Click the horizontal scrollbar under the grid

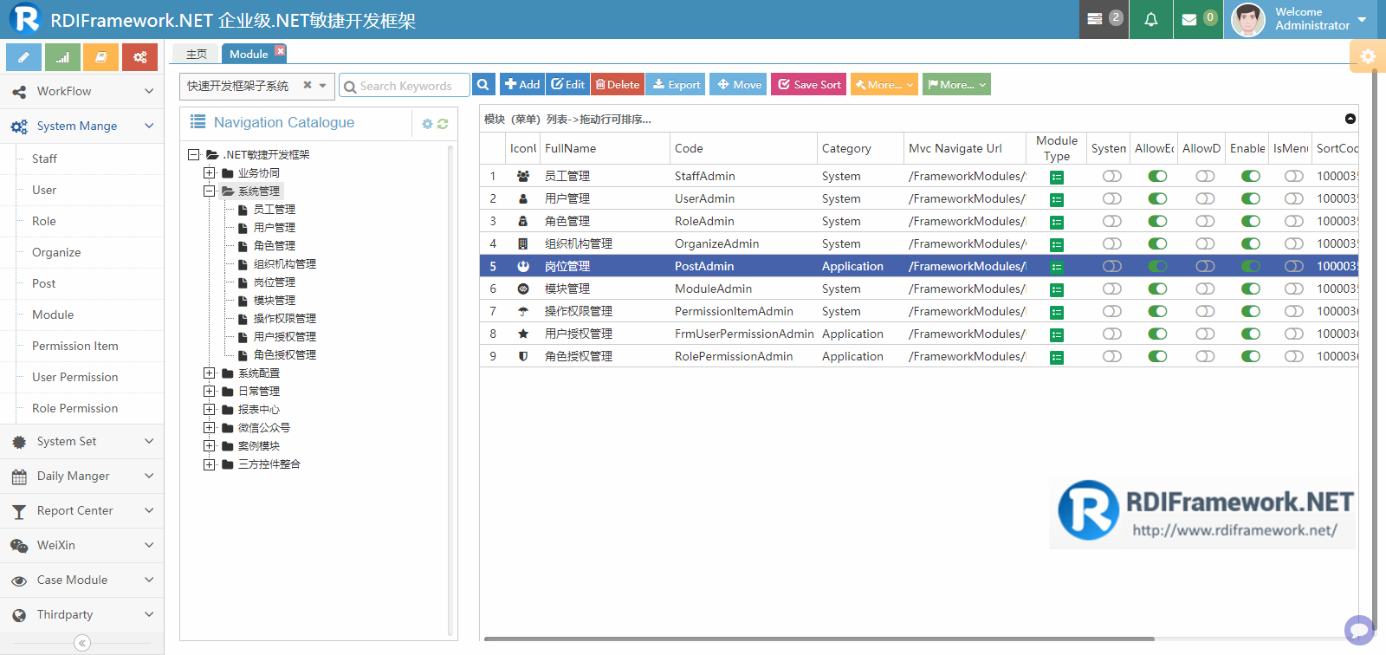pyautogui.click(x=819, y=639)
